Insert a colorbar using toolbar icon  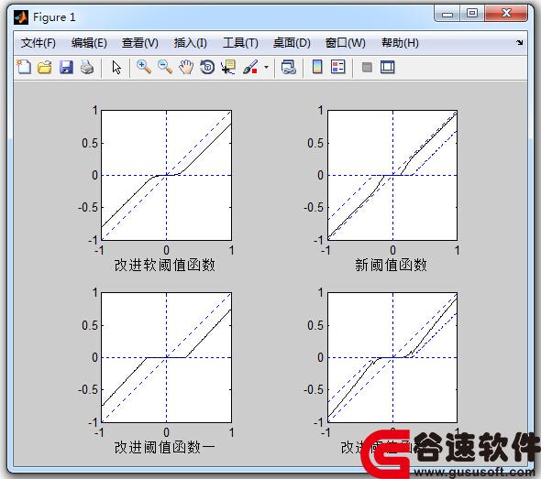tap(317, 67)
